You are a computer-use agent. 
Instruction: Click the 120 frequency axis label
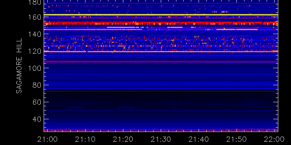click(35, 51)
